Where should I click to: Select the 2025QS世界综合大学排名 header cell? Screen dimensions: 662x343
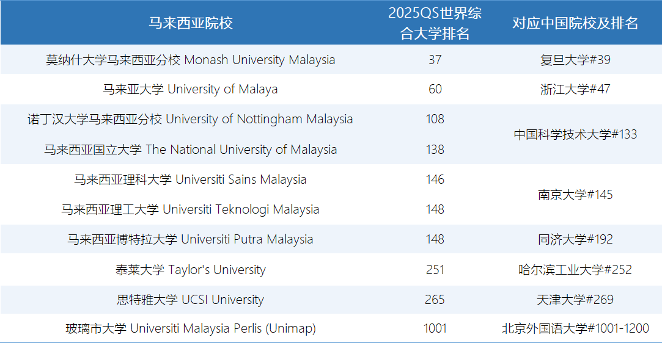(x=435, y=23)
